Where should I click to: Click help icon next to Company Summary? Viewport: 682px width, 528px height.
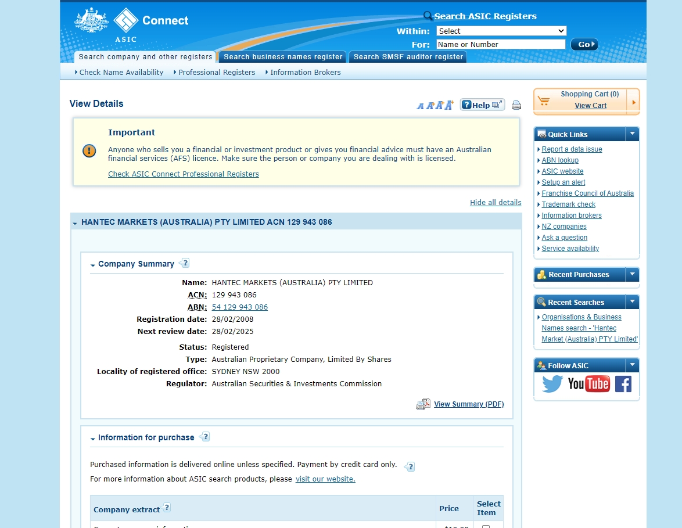pos(184,263)
